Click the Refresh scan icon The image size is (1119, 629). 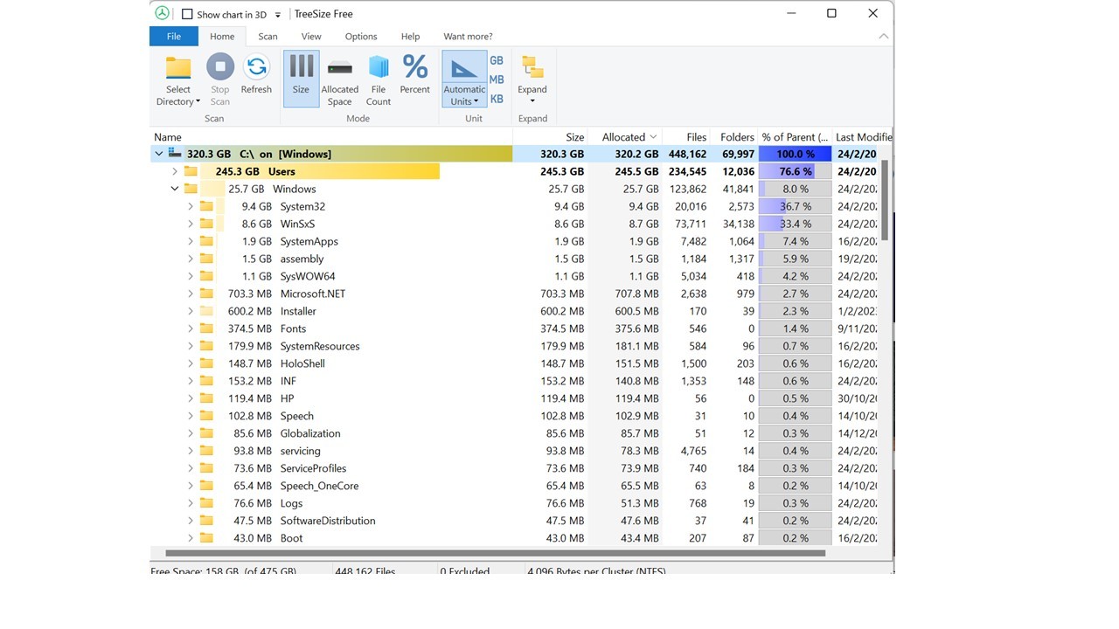256,74
